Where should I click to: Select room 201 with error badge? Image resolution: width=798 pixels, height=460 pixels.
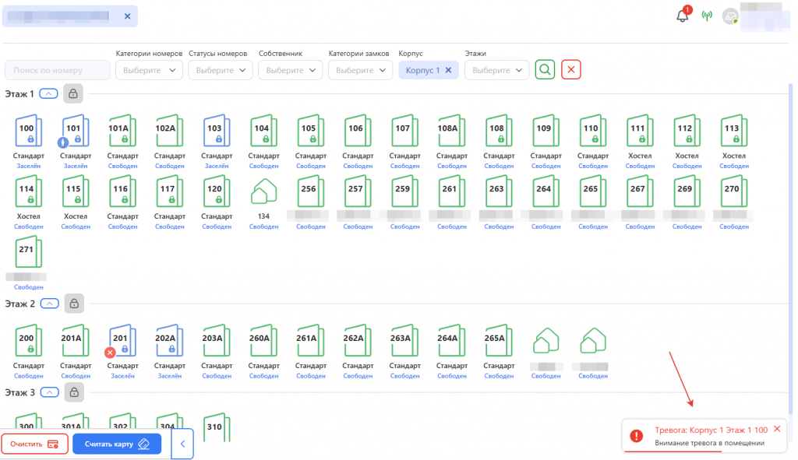(122, 341)
